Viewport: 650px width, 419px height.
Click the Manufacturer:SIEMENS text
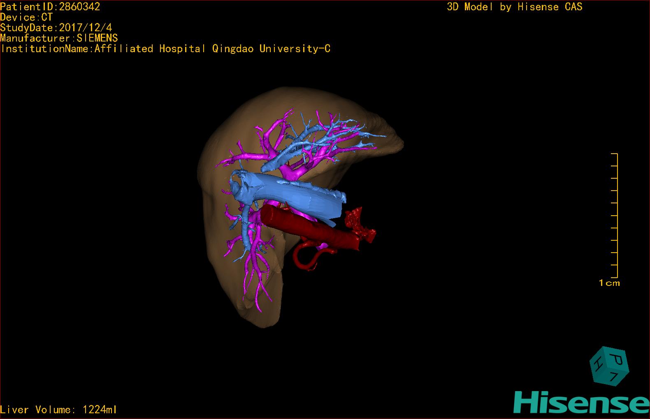59,38
